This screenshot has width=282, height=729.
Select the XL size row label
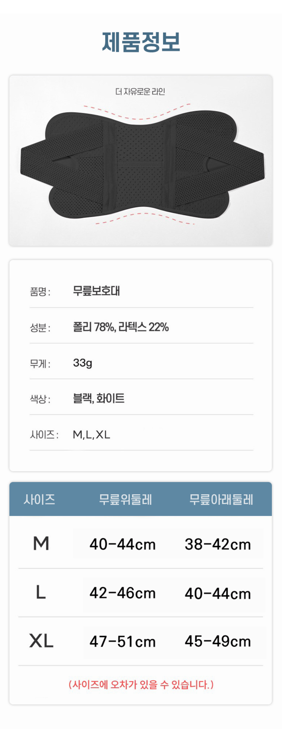coord(41,641)
